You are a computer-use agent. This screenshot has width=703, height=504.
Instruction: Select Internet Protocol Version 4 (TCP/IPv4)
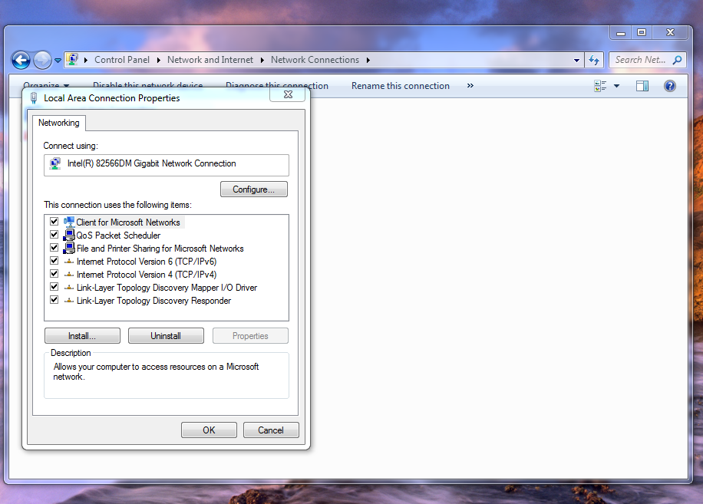tap(147, 274)
